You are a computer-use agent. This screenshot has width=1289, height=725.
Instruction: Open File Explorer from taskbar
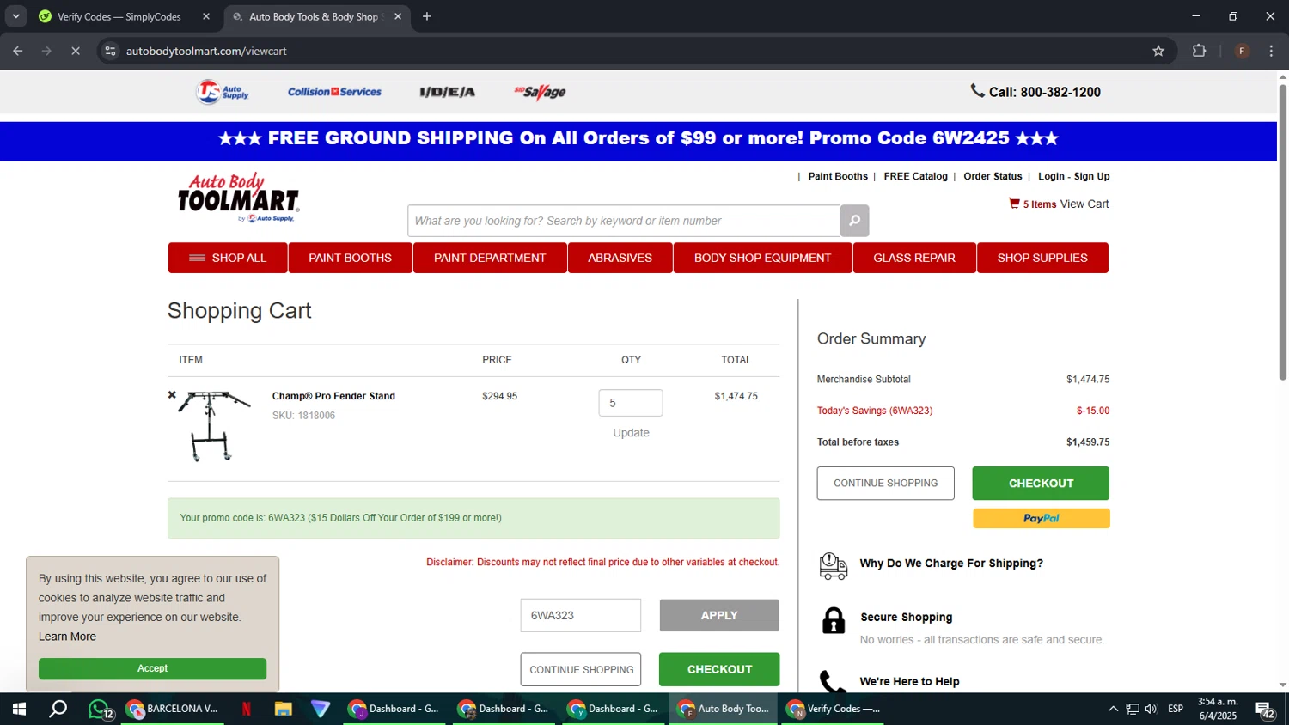[283, 709]
